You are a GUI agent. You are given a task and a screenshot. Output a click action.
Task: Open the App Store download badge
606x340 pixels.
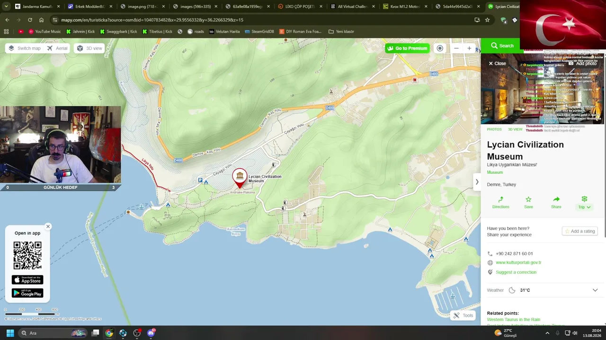[27, 280]
